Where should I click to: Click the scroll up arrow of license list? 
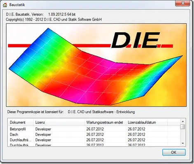tap(183, 121)
